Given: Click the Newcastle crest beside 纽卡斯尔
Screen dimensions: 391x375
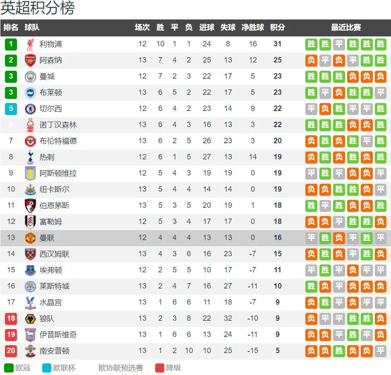Looking at the screenshot, I should pyautogui.click(x=31, y=190).
